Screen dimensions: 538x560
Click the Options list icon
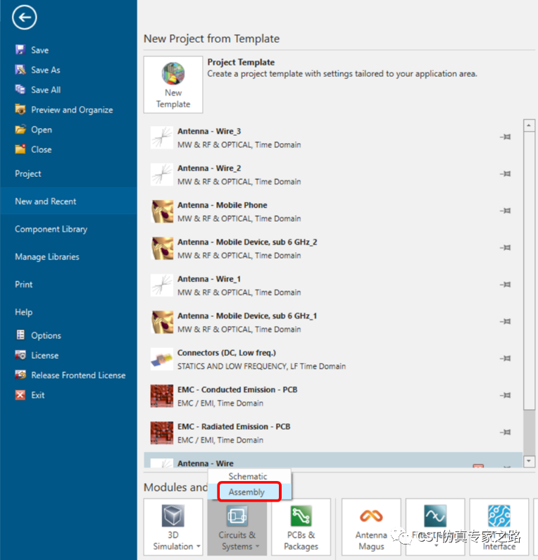click(20, 335)
